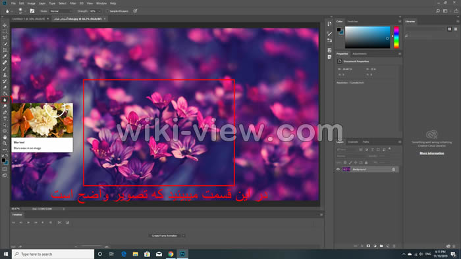Select the Brush tool
The image size is (461, 259).
tap(5, 69)
